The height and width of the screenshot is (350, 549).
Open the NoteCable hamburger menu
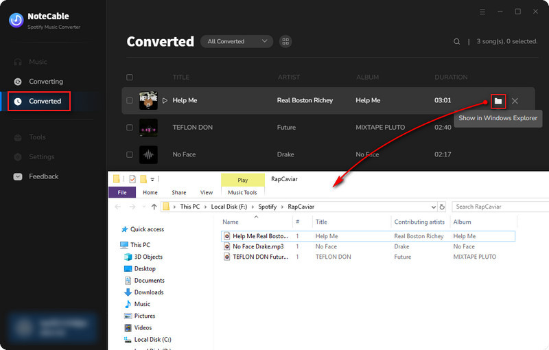pyautogui.click(x=482, y=12)
